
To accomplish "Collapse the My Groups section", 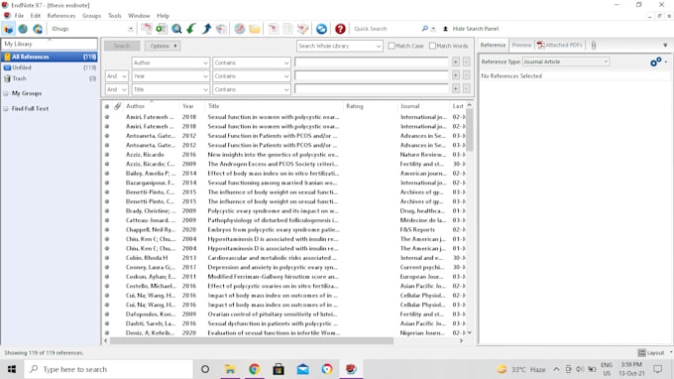I will (x=6, y=93).
